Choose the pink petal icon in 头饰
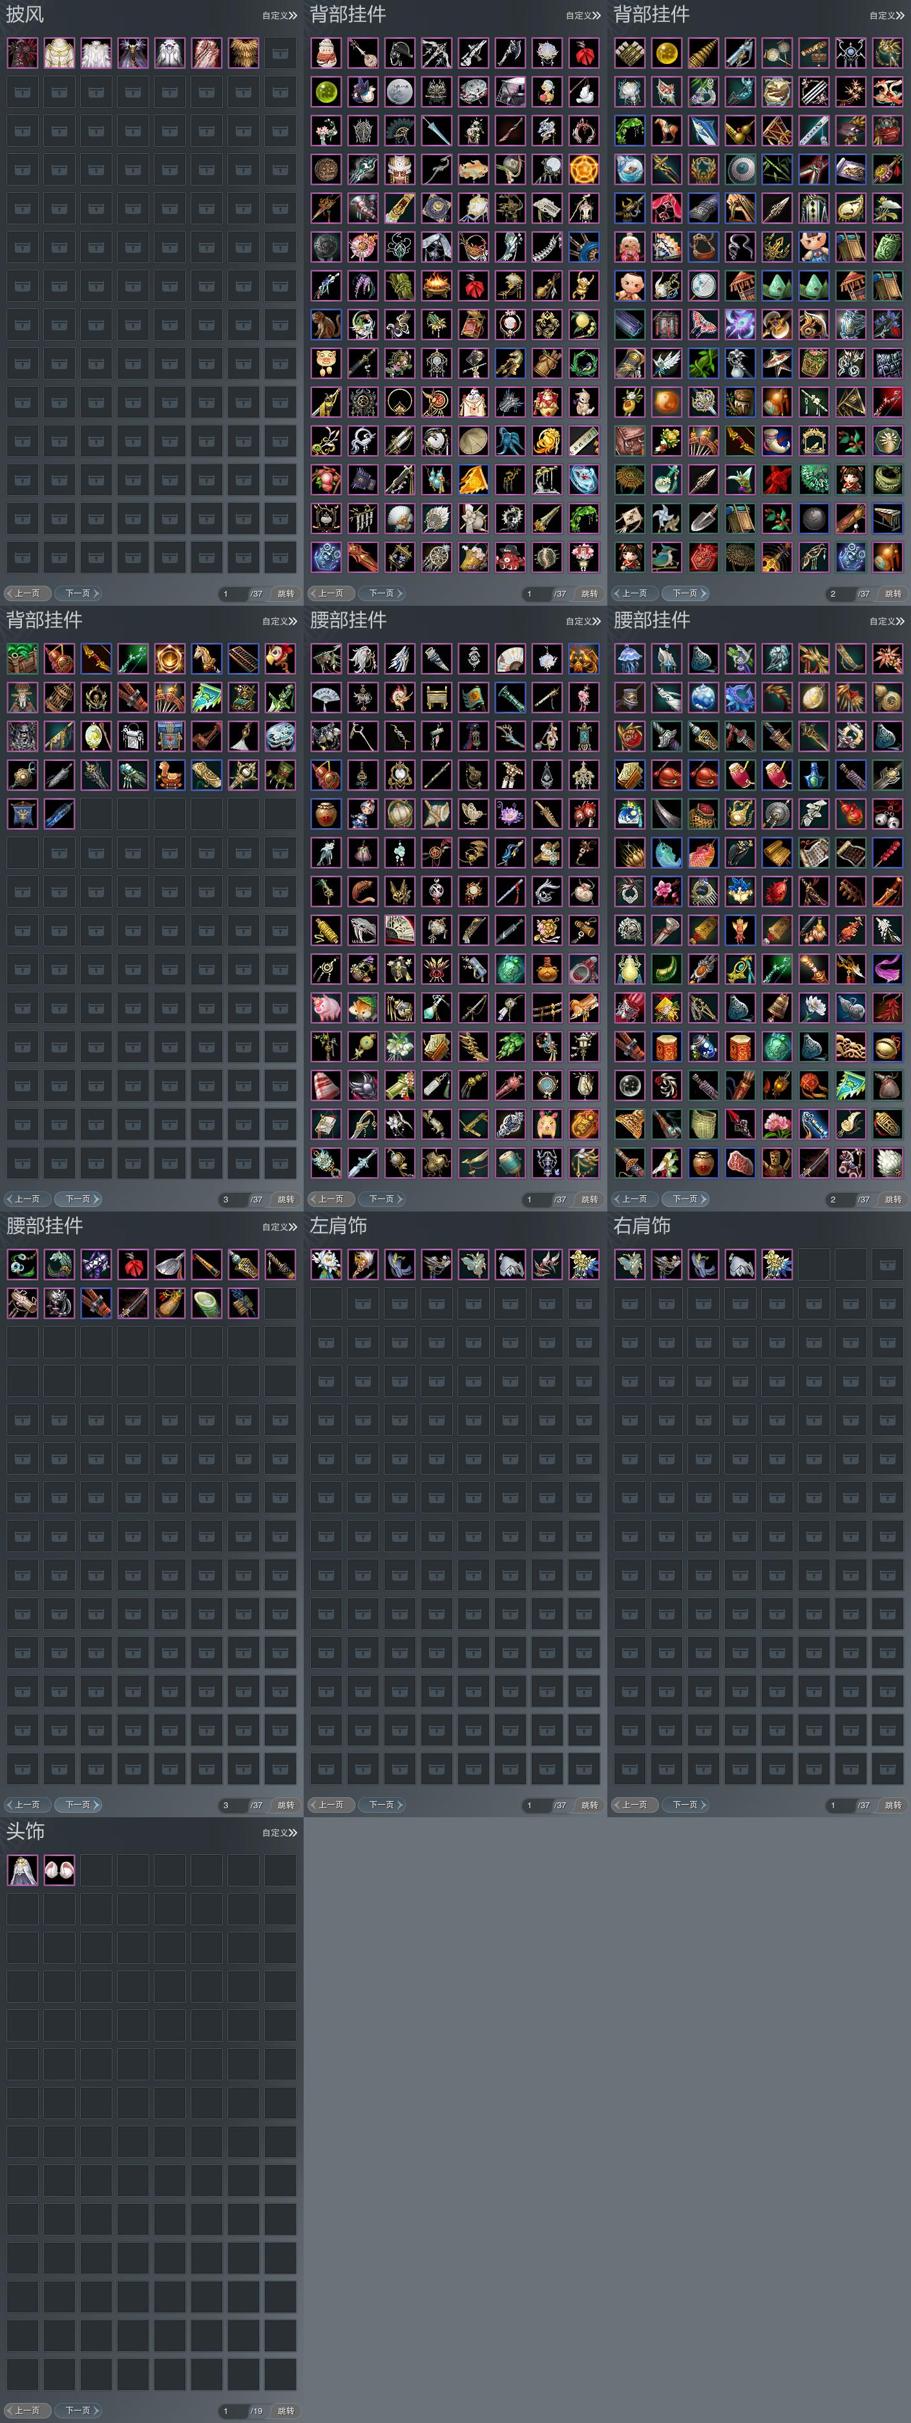 (x=59, y=1870)
